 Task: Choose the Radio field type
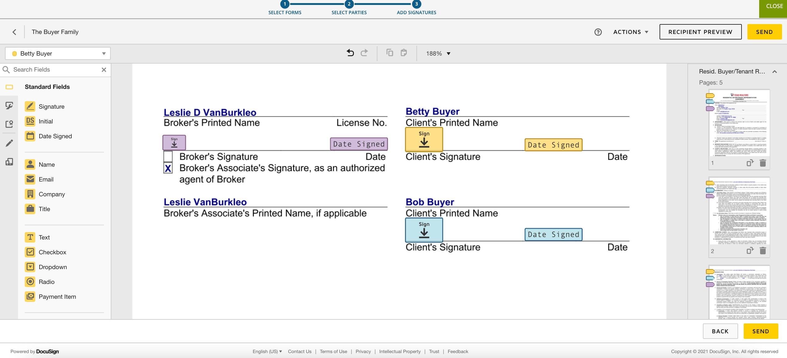46,282
